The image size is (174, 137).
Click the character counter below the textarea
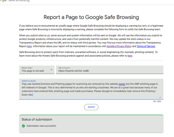157,102
